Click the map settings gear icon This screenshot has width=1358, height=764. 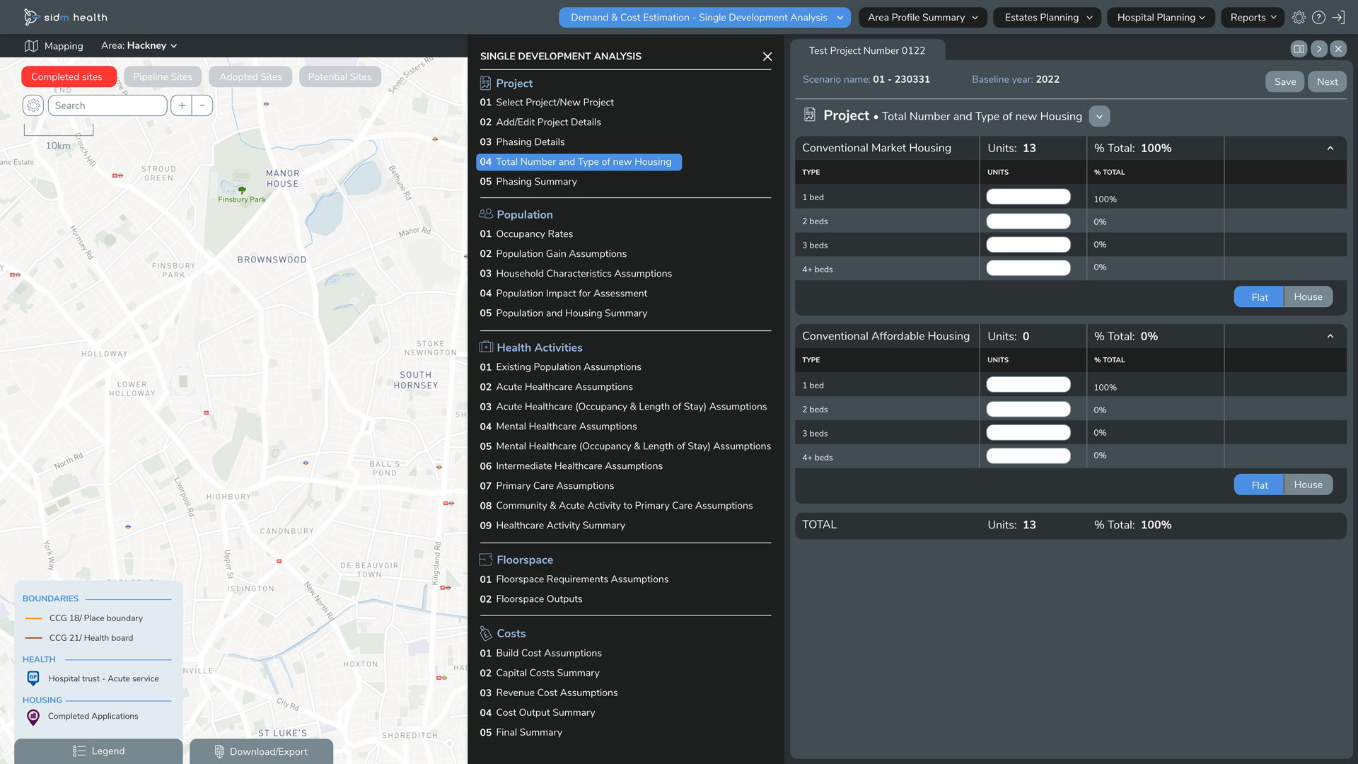(x=33, y=105)
